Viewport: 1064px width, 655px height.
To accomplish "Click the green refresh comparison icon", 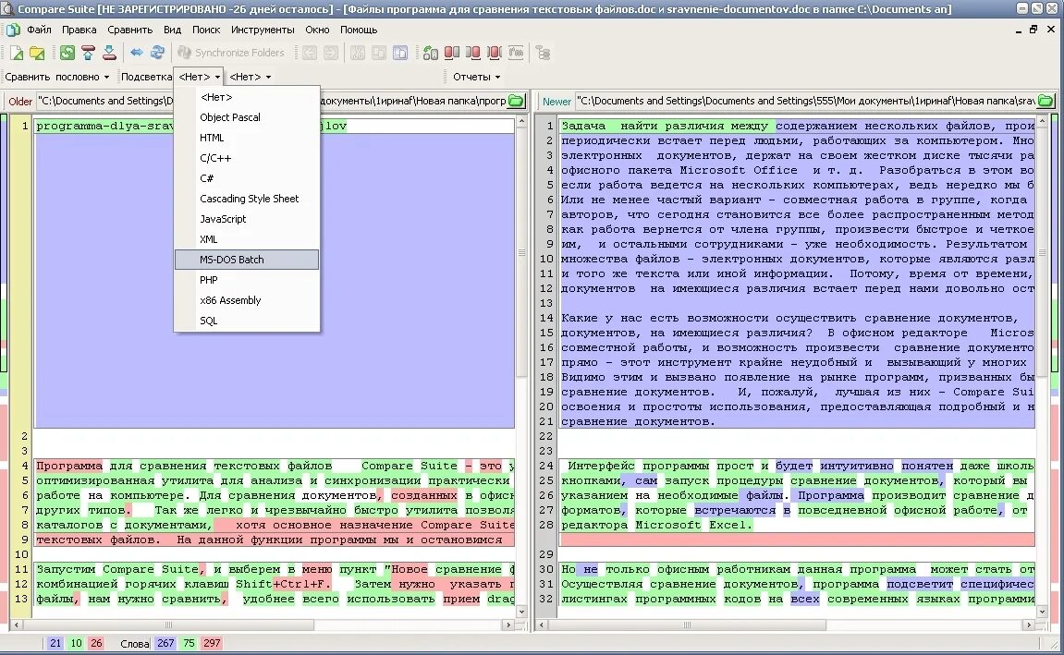I will pos(67,53).
